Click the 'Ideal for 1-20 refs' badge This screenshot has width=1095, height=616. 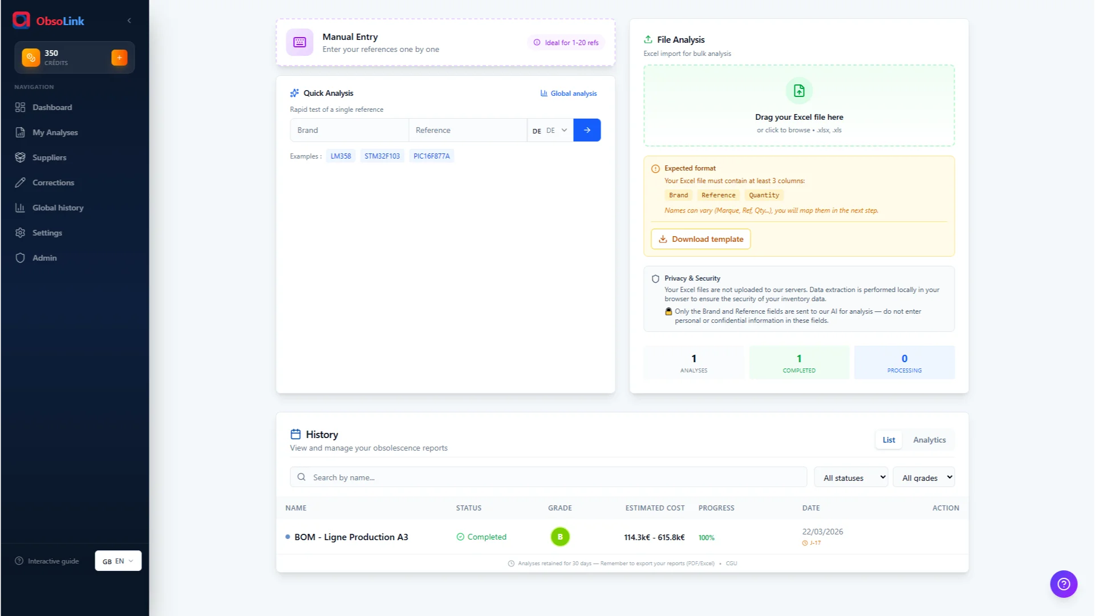pyautogui.click(x=566, y=42)
